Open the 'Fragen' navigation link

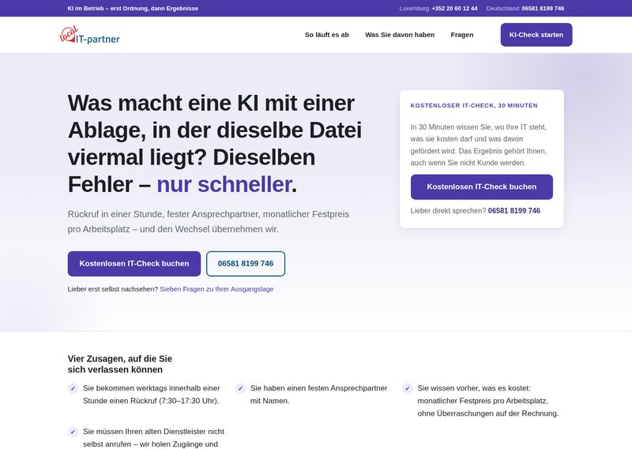coord(462,35)
